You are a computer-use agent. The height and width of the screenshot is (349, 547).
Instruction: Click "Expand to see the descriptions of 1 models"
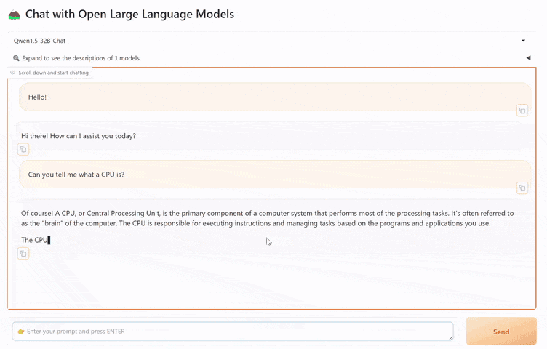(x=81, y=58)
